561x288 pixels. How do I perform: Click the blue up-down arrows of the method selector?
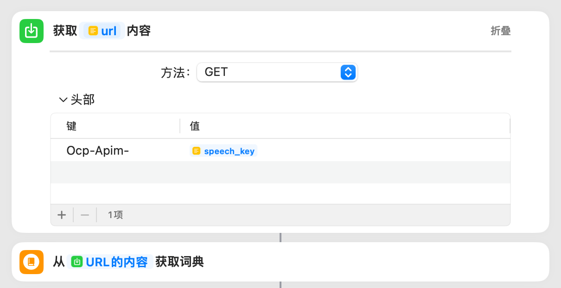point(348,72)
